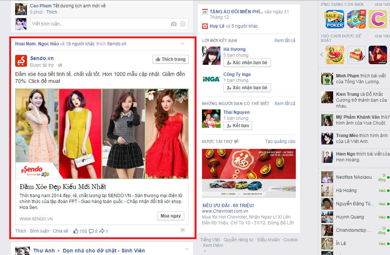390x255 pixels.
Task: Open the Farm Heroes app with 31 notifications
Action: click(356, 18)
